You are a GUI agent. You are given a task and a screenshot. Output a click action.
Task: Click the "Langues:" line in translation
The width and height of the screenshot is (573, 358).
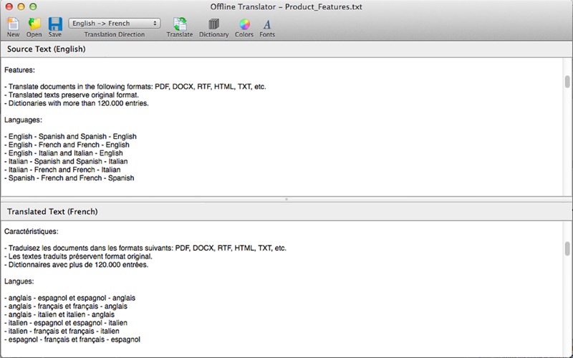[19, 281]
